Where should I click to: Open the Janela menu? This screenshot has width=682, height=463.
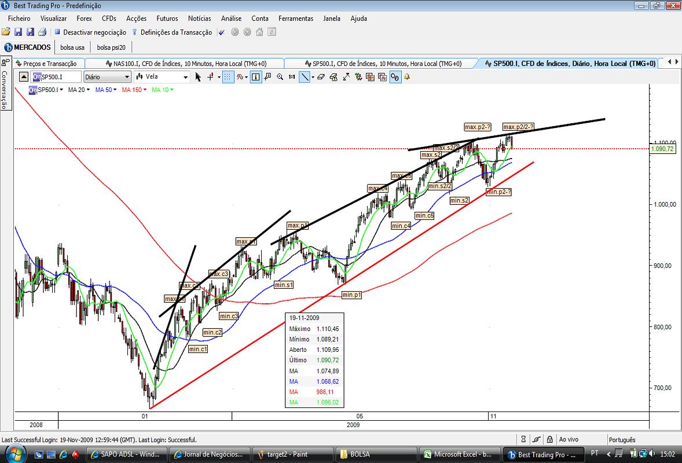[x=331, y=19]
